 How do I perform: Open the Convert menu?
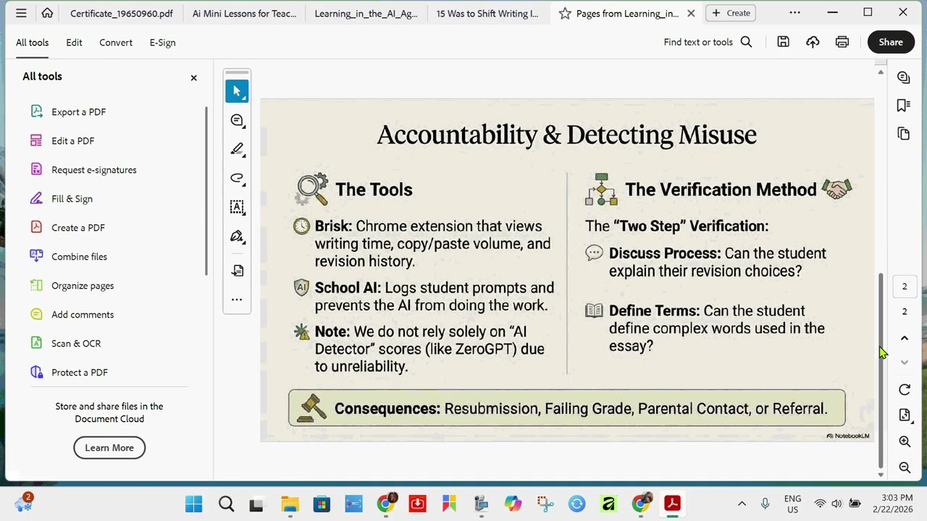116,43
